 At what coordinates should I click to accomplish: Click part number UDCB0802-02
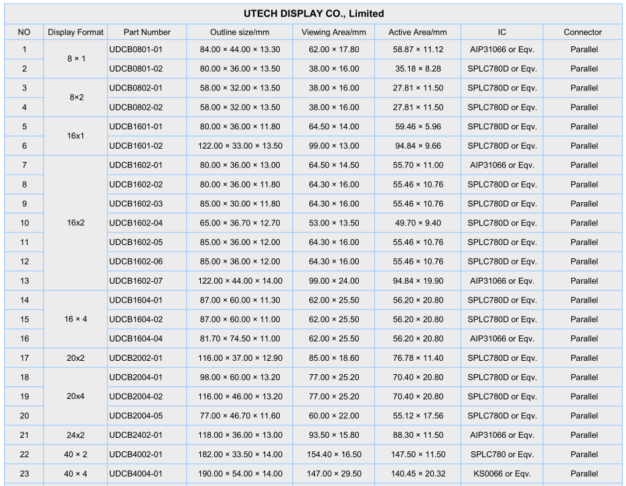click(136, 107)
